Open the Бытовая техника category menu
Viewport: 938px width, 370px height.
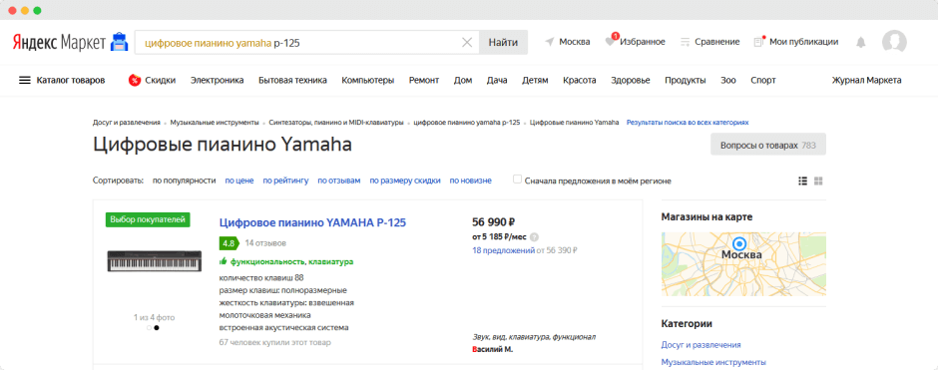292,80
